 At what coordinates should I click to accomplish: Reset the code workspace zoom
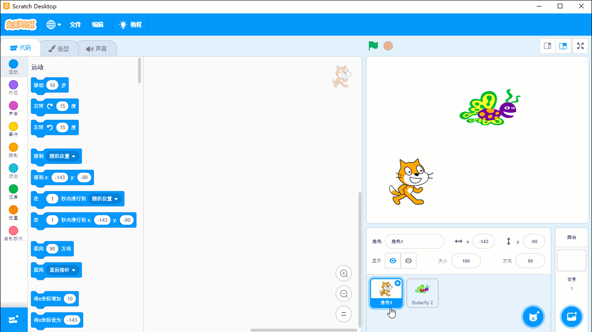pyautogui.click(x=344, y=314)
